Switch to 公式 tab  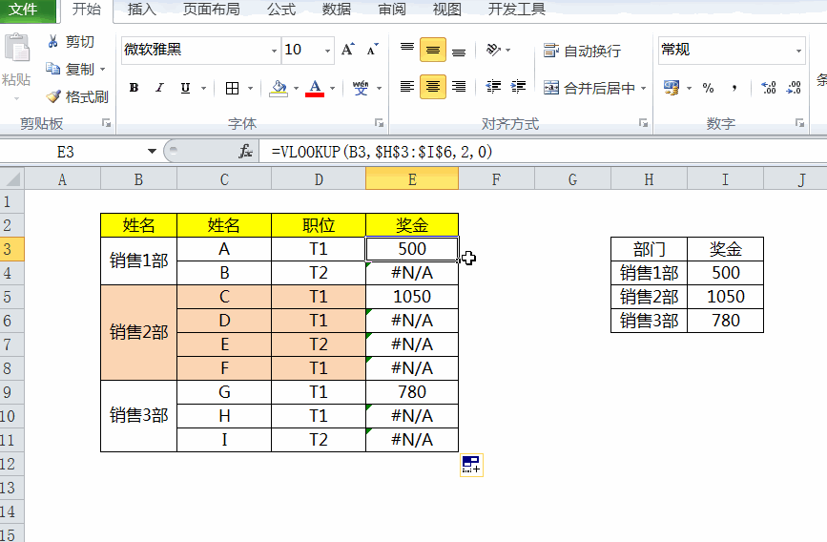pyautogui.click(x=281, y=10)
